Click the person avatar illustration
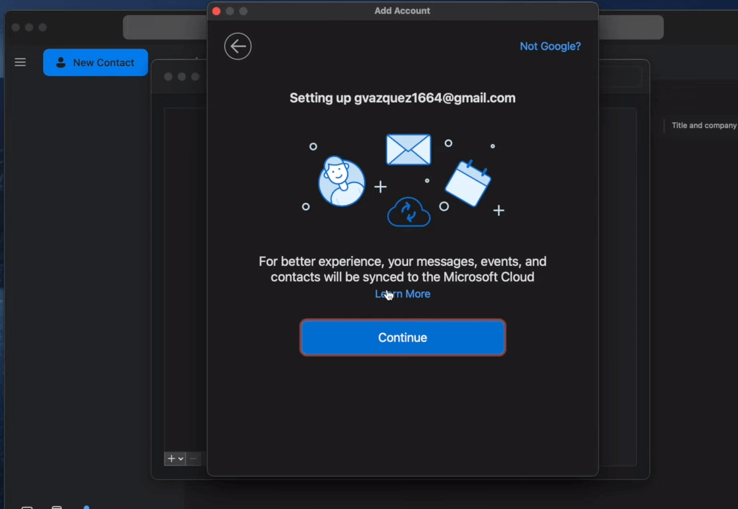738x509 pixels. pyautogui.click(x=341, y=182)
